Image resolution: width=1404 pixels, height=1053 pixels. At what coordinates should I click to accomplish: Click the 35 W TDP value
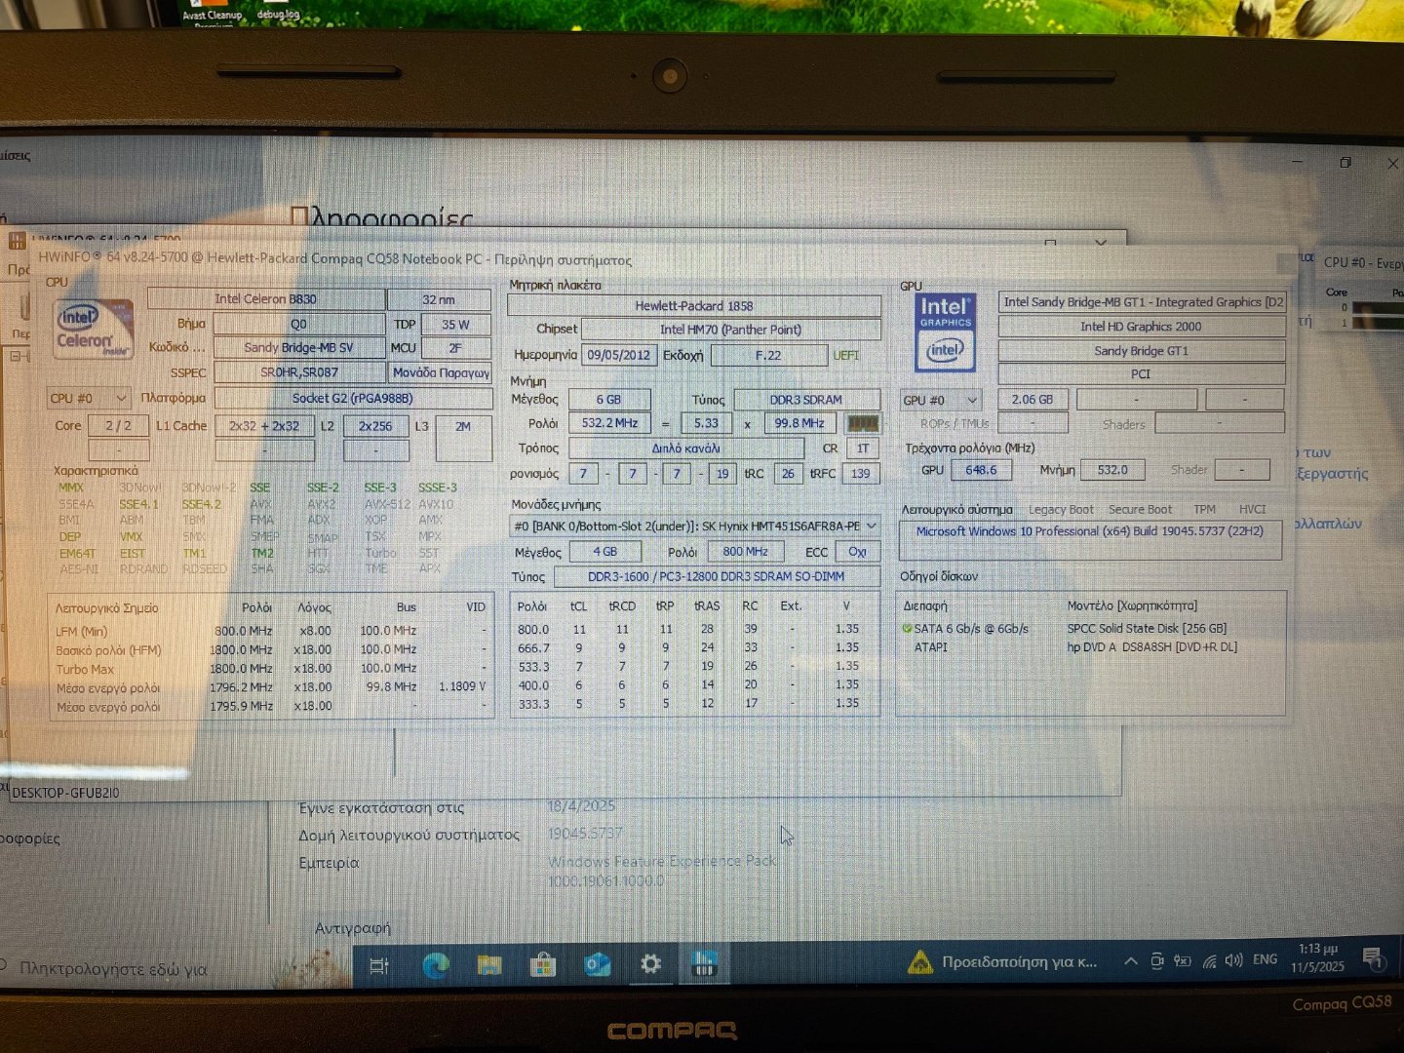pyautogui.click(x=455, y=325)
